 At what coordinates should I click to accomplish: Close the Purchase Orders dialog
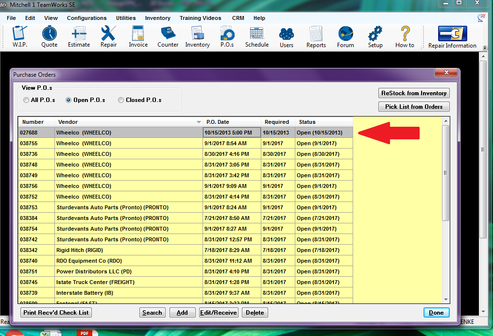pos(446,72)
